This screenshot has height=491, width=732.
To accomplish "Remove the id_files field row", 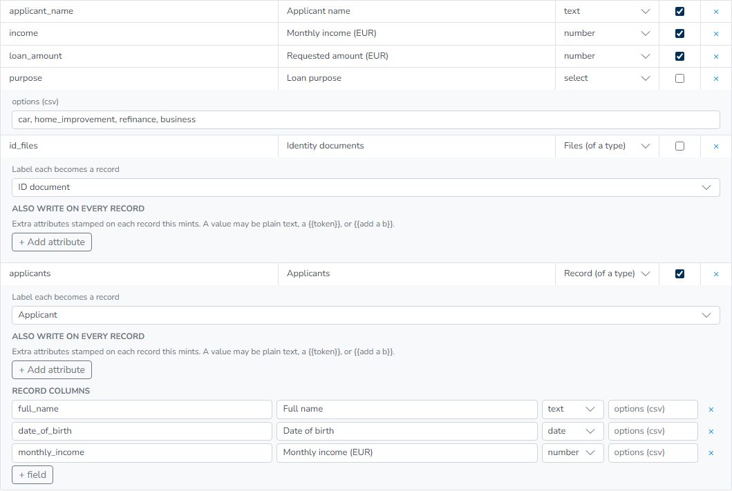I will click(x=715, y=146).
